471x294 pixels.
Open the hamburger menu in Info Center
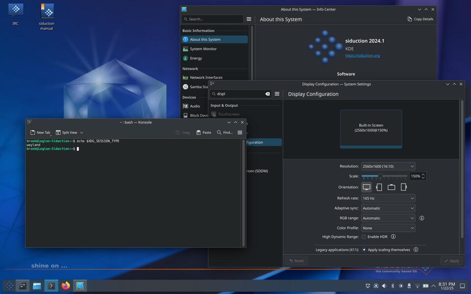point(248,19)
